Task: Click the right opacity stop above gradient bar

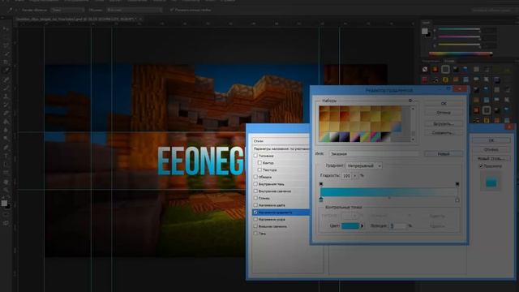Action: pyautogui.click(x=457, y=184)
